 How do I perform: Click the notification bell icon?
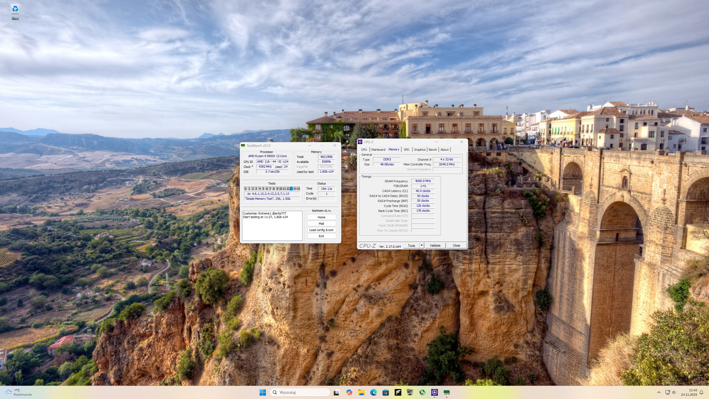pyautogui.click(x=701, y=392)
